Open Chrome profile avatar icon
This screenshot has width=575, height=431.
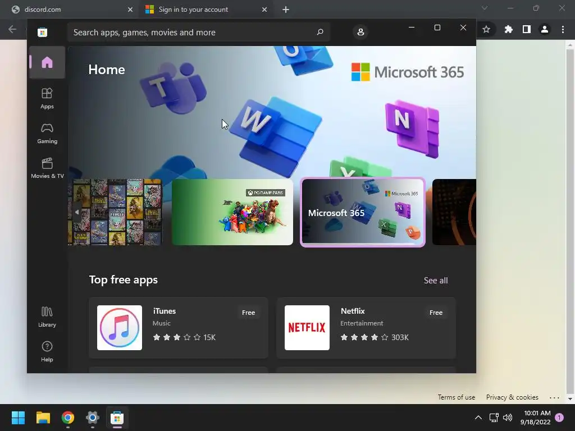[545, 29]
